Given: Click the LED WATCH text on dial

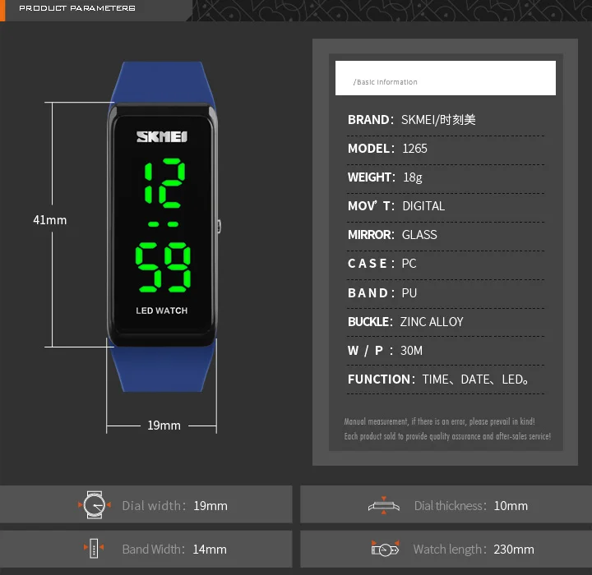Looking at the screenshot, I should pos(162,310).
